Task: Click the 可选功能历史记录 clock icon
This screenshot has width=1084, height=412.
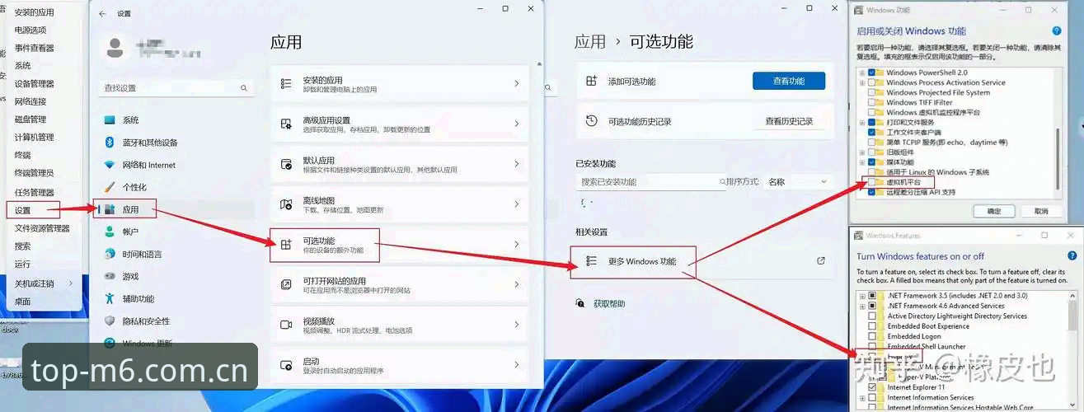Action: click(x=591, y=121)
